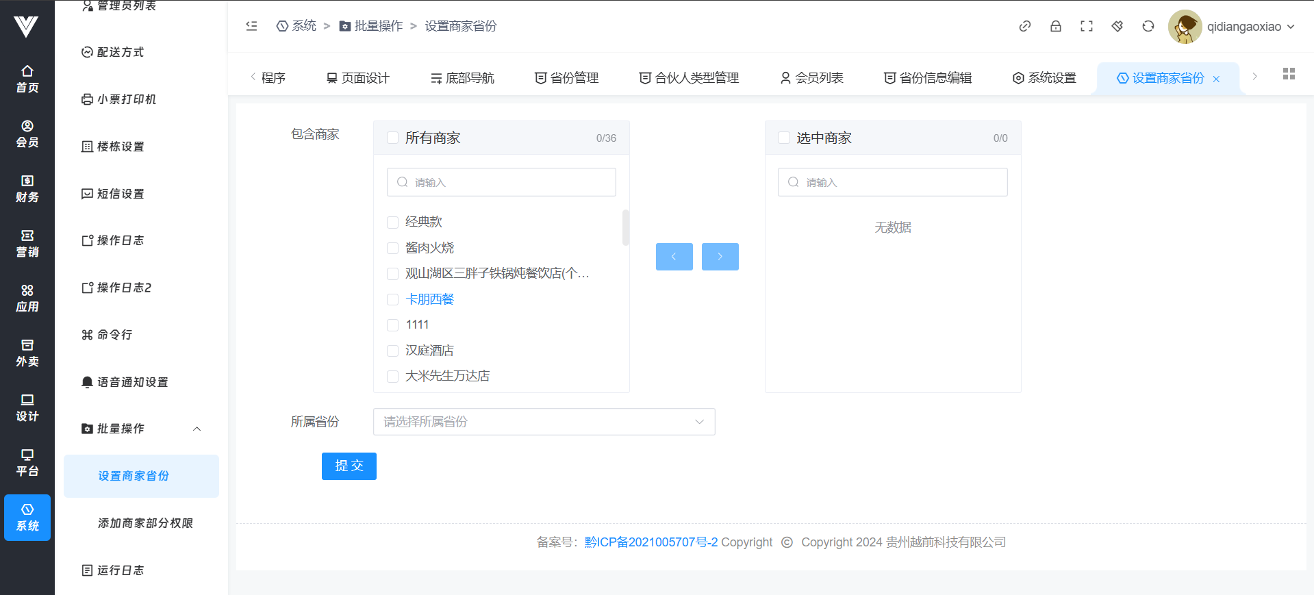
Task: Open the theme paint icon
Action: [1117, 26]
